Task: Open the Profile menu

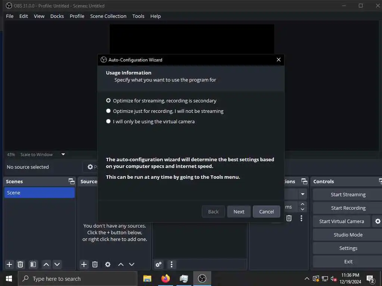Action: (x=77, y=16)
